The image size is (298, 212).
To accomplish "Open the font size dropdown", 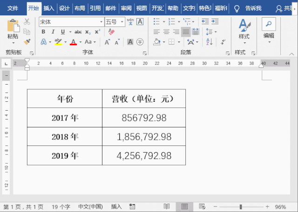I will coord(122,22).
